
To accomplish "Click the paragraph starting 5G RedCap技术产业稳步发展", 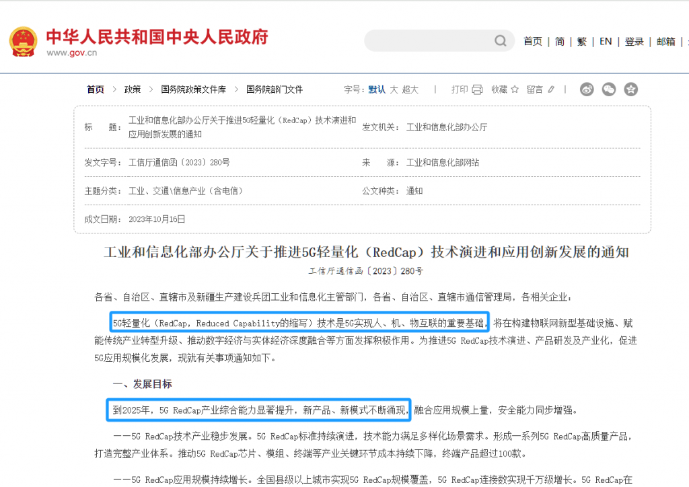I will [x=363, y=445].
